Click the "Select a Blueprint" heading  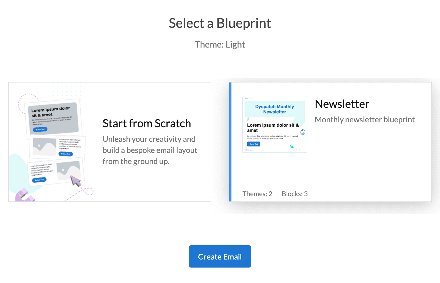tap(220, 23)
